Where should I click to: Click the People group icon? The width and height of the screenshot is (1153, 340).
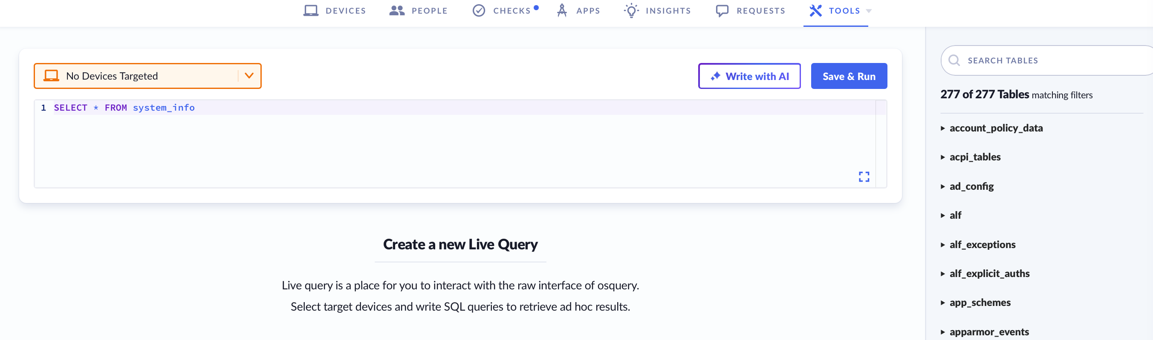(396, 10)
